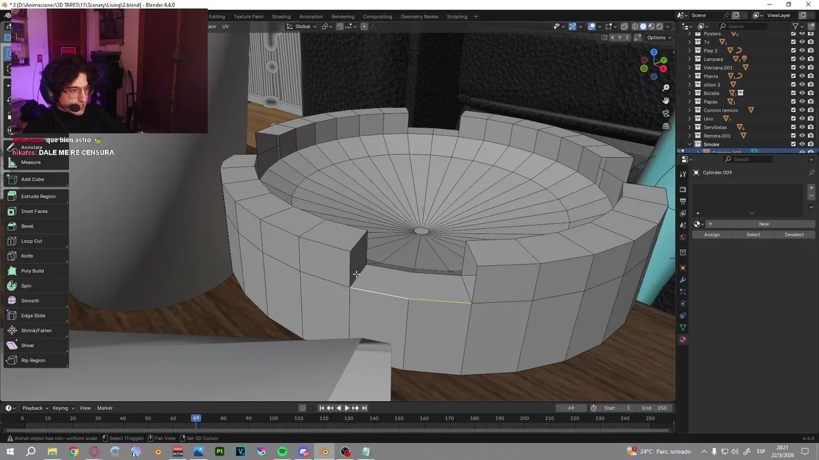Choose the Spin tool

35,286
